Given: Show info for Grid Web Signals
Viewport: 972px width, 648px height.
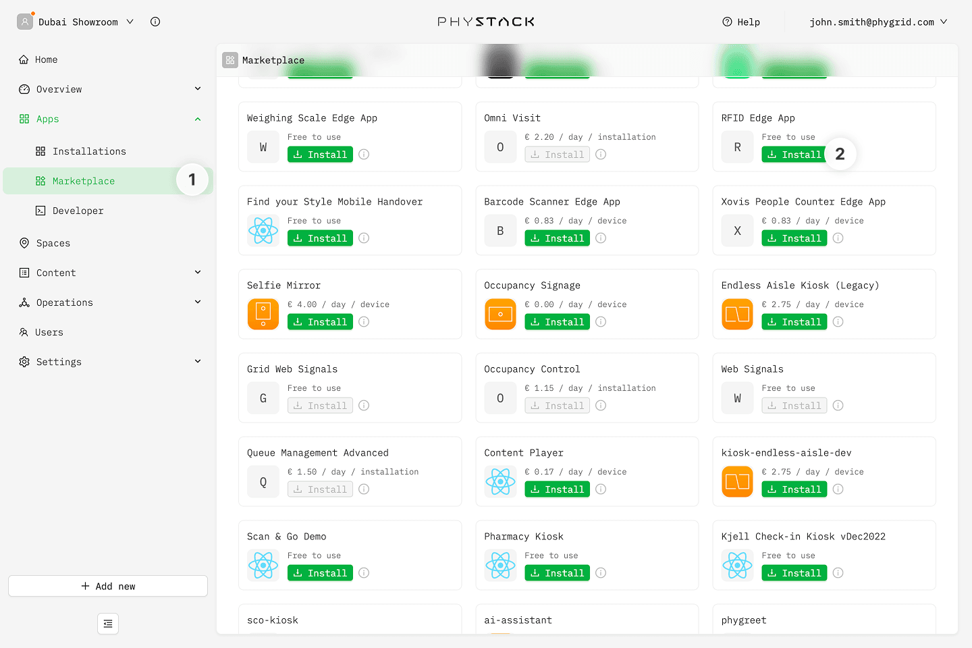Looking at the screenshot, I should [364, 406].
